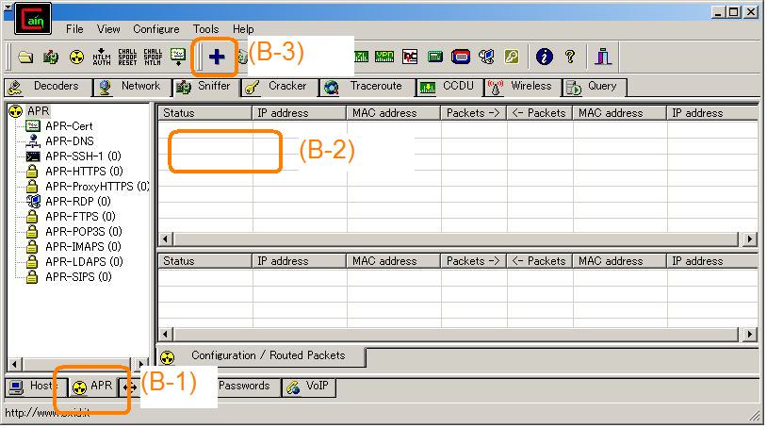Select APR-LDAPS (0) tree item
Screen dimensions: 767x428
click(x=84, y=262)
